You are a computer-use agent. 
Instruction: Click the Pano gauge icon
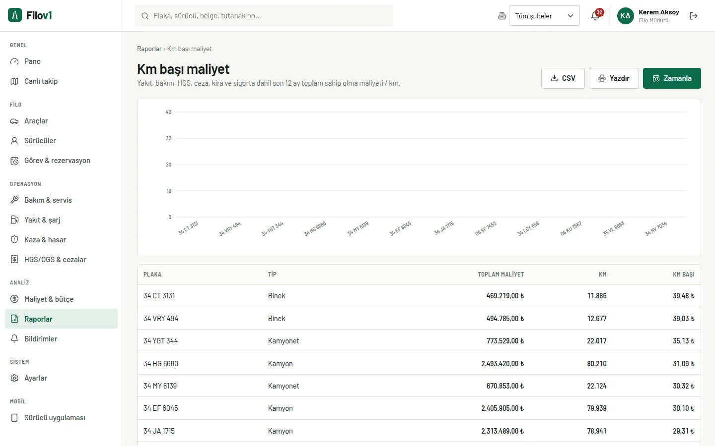[x=14, y=61]
